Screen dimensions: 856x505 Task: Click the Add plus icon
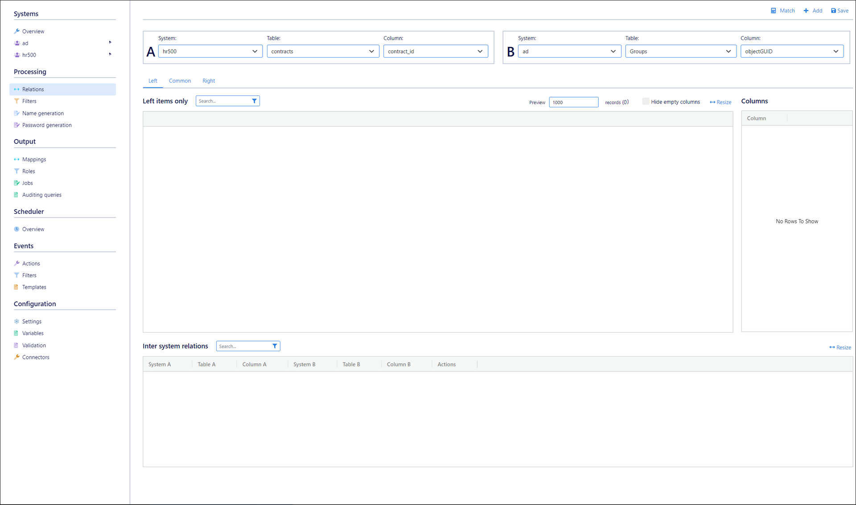pos(806,11)
